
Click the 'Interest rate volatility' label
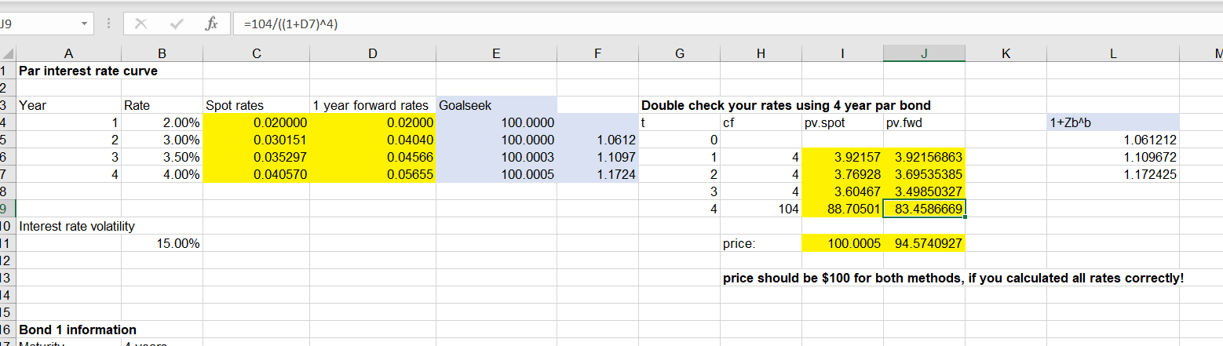coord(77,227)
